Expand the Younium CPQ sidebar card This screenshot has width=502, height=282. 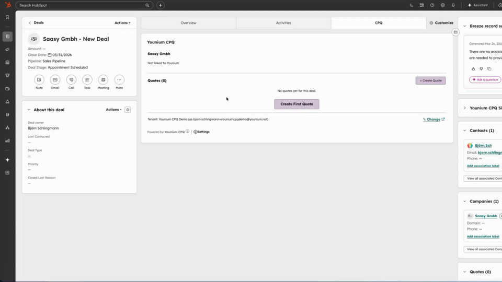point(464,108)
